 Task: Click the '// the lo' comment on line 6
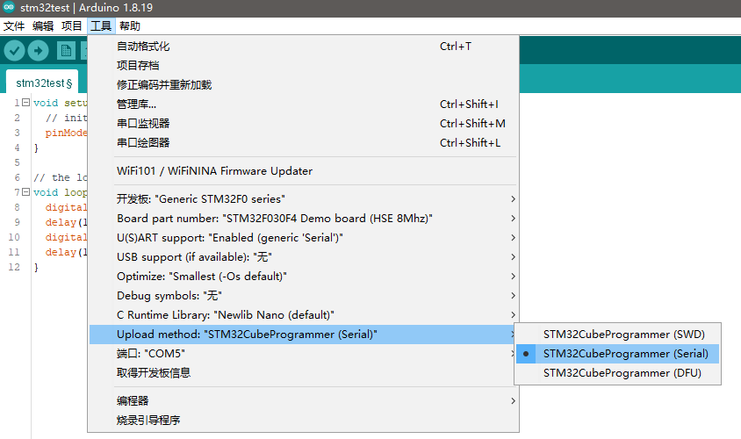[x=60, y=177]
